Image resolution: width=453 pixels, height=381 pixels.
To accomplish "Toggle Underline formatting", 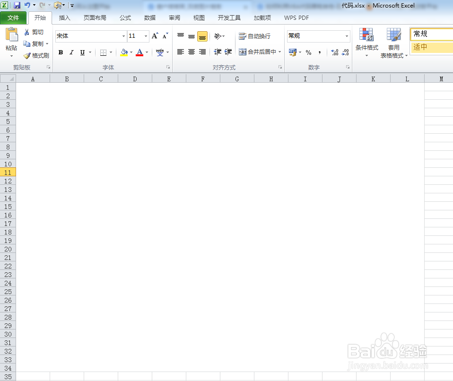I will [x=83, y=52].
